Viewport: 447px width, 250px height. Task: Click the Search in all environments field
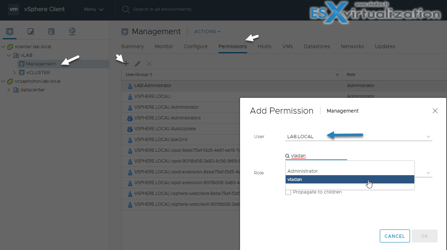(x=162, y=9)
